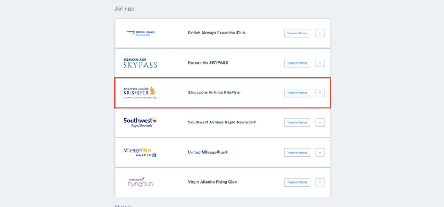
Task: Click the Southwest Rapid Rewards logo
Action: [140, 123]
